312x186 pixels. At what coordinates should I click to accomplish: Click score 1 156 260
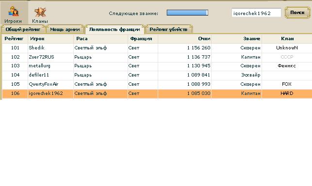point(198,48)
